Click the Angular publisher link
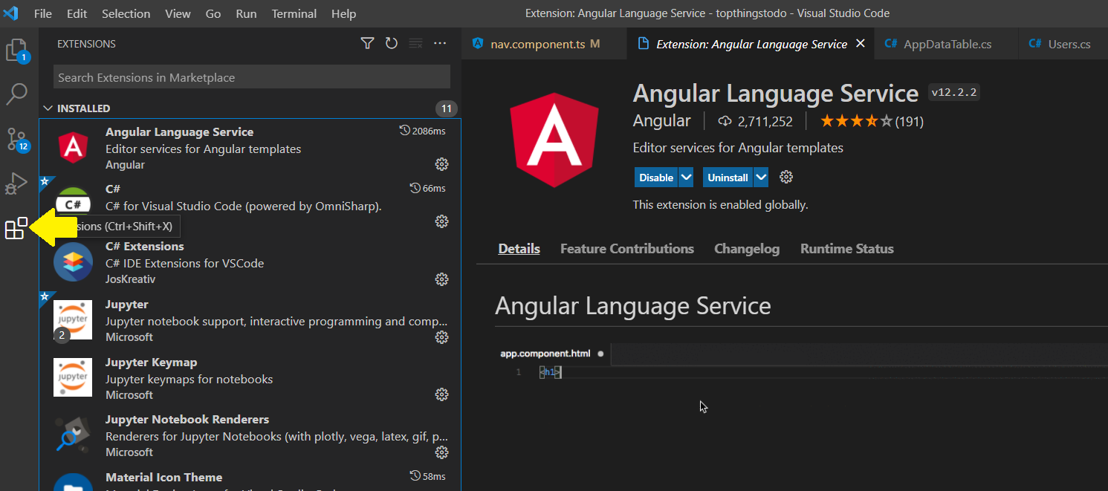The width and height of the screenshot is (1108, 491). click(661, 121)
